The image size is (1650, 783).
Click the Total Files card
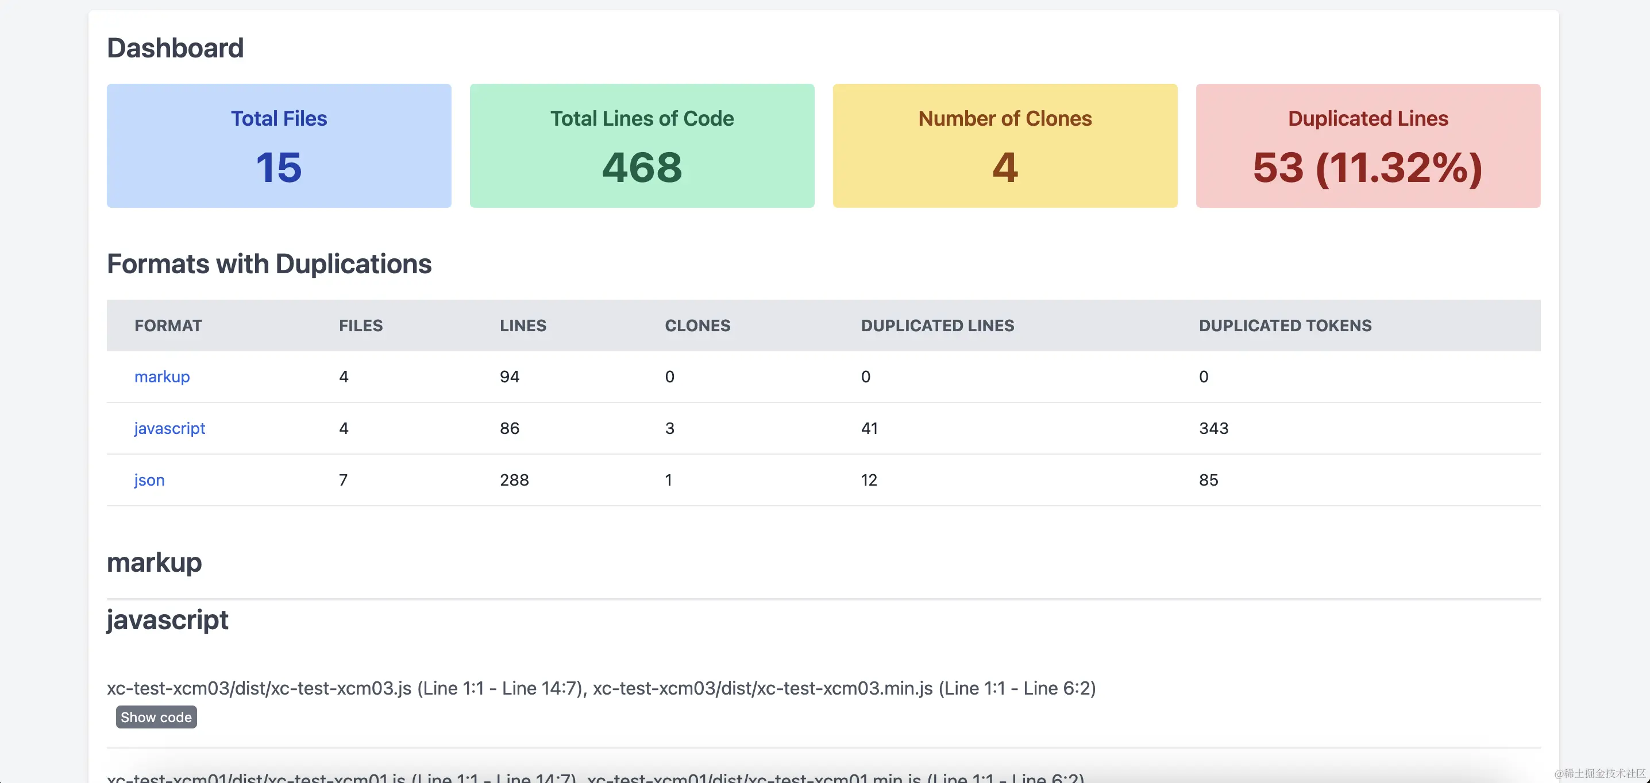pos(279,146)
